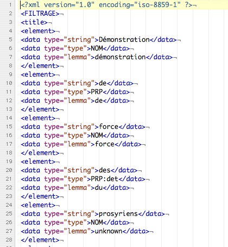The image size is (228, 247).
Task: Click the string data line "force"
Action: point(83,127)
